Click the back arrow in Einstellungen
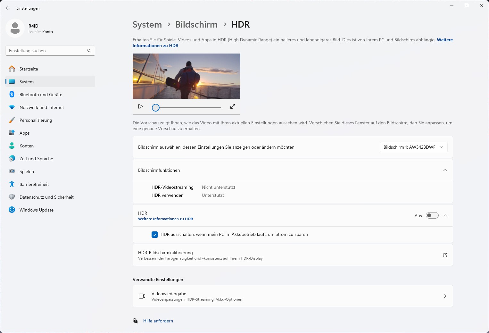The width and height of the screenshot is (489, 333). click(x=8, y=8)
